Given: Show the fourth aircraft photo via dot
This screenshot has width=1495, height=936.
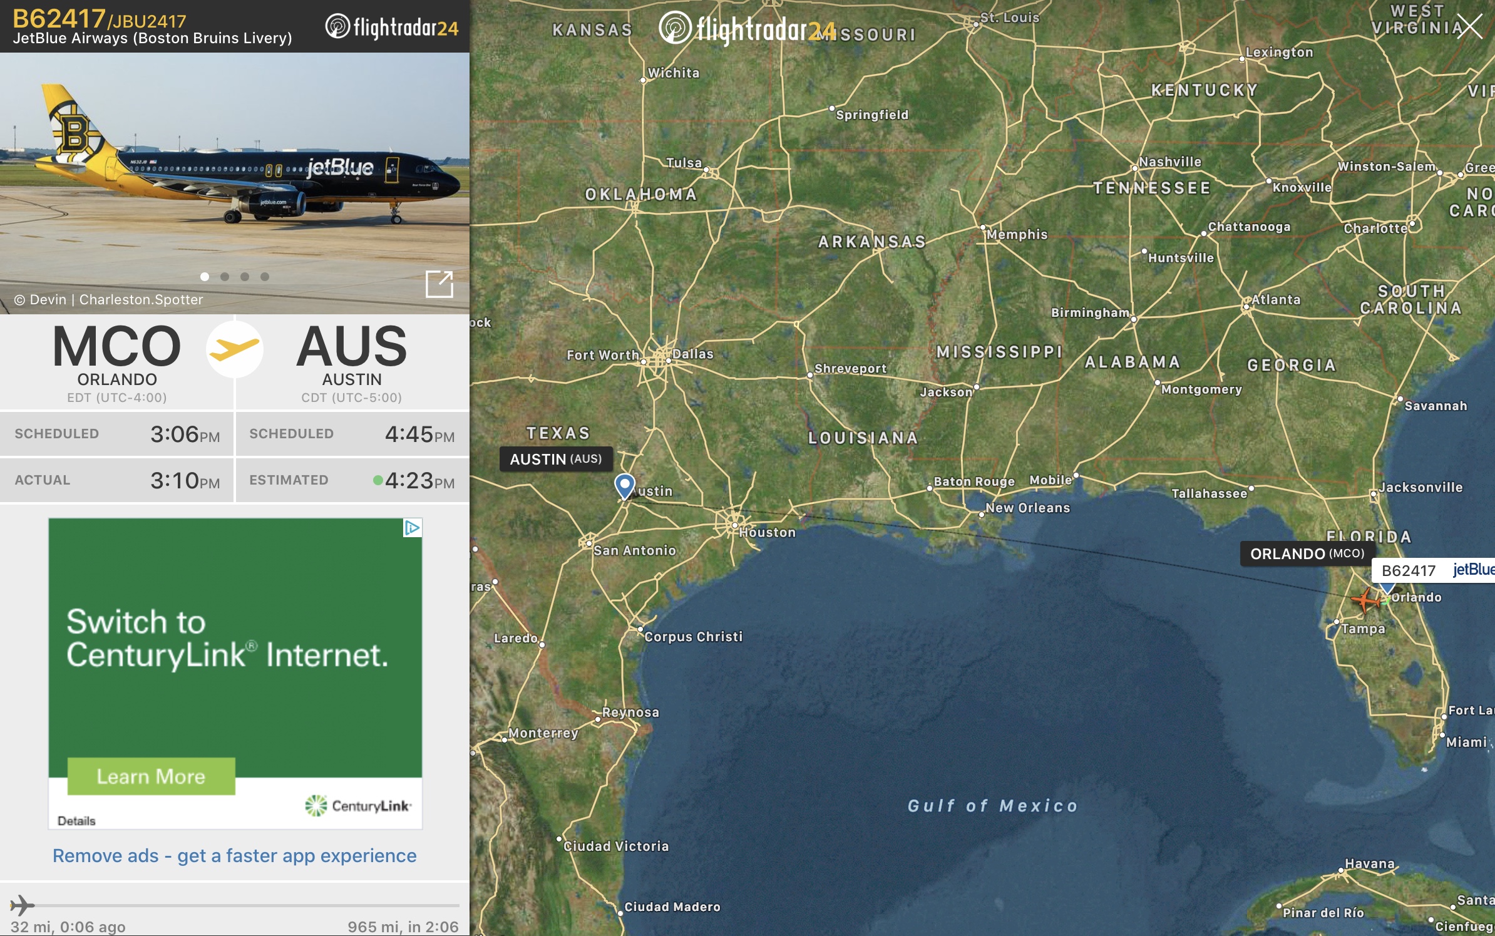Looking at the screenshot, I should click(x=265, y=277).
